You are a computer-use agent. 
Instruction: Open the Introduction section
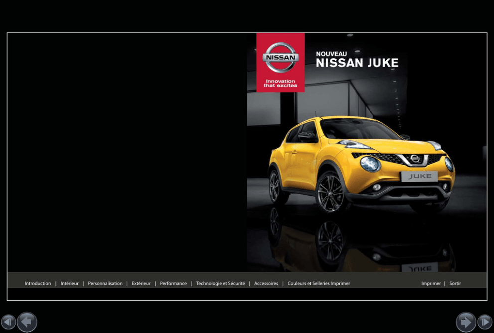coord(38,283)
